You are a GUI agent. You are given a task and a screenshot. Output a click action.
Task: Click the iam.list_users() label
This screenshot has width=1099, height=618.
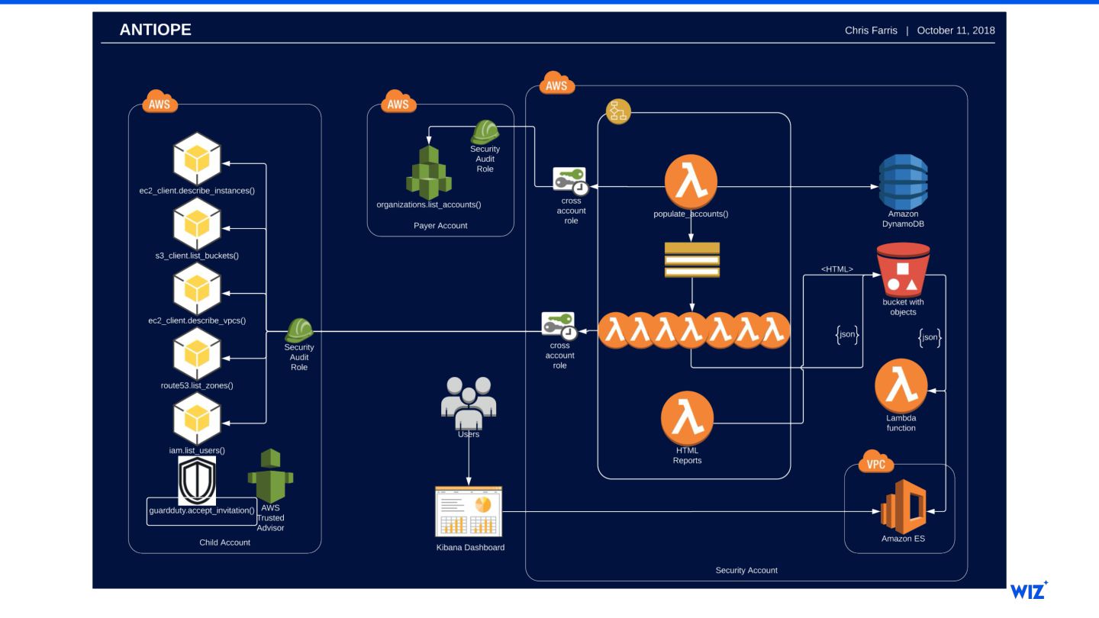pyautogui.click(x=197, y=451)
